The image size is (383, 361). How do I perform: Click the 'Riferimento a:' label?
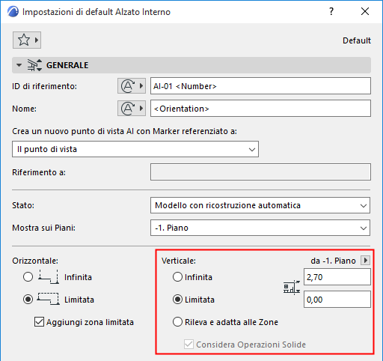coord(39,172)
